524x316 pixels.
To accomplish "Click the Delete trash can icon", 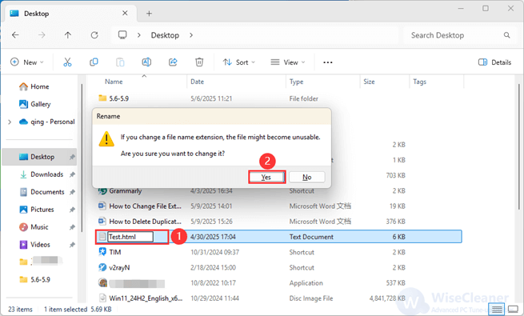I will tap(199, 62).
